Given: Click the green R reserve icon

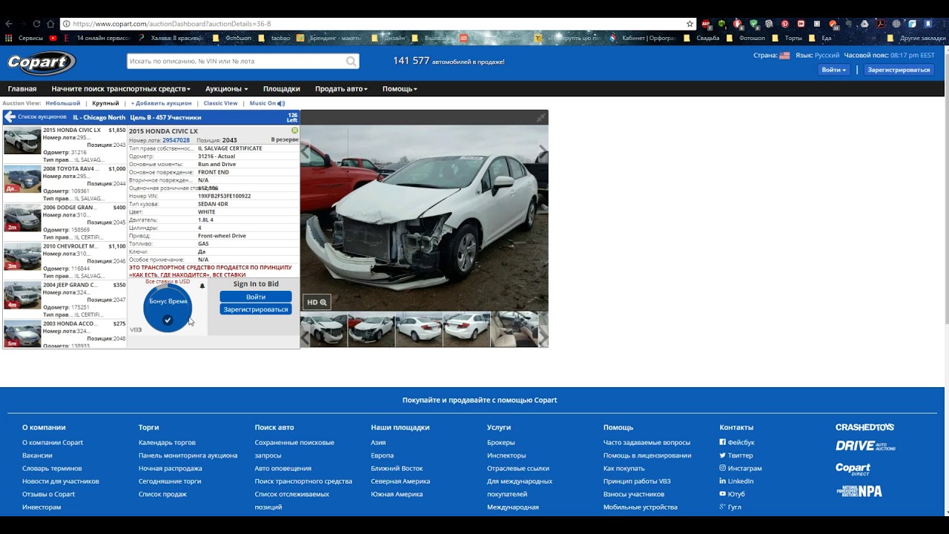Looking at the screenshot, I should click(x=294, y=131).
